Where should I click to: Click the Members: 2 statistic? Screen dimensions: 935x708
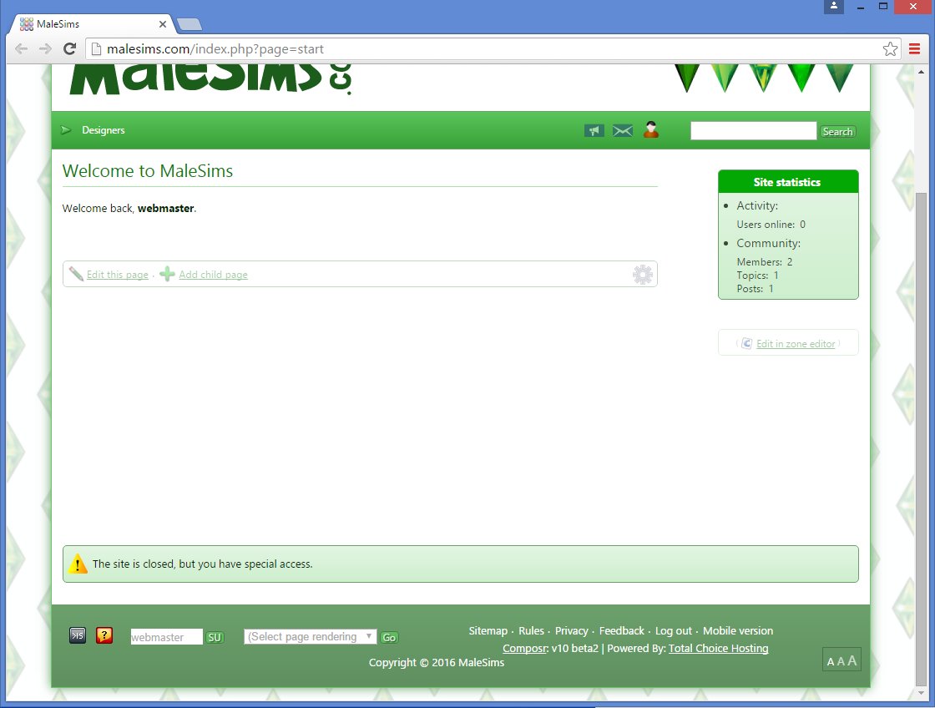[765, 262]
